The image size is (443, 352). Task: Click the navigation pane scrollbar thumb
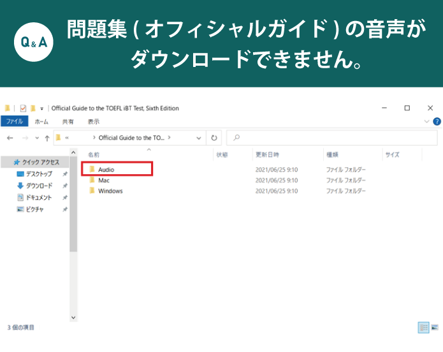coord(73,204)
